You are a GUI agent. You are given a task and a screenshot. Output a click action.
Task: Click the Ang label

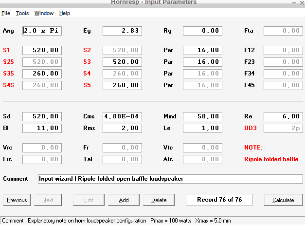[x=8, y=31]
